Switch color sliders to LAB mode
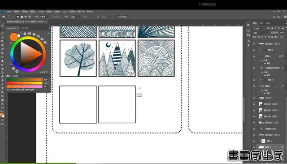This screenshot has height=164, width=287. point(22,90)
